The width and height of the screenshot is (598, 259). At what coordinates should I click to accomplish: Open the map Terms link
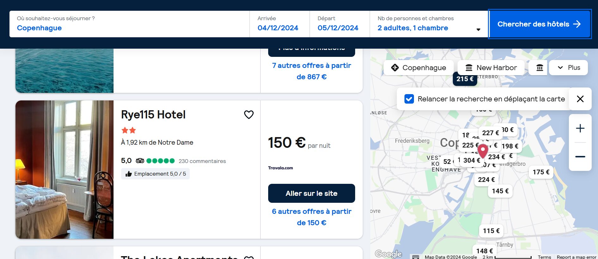point(544,257)
